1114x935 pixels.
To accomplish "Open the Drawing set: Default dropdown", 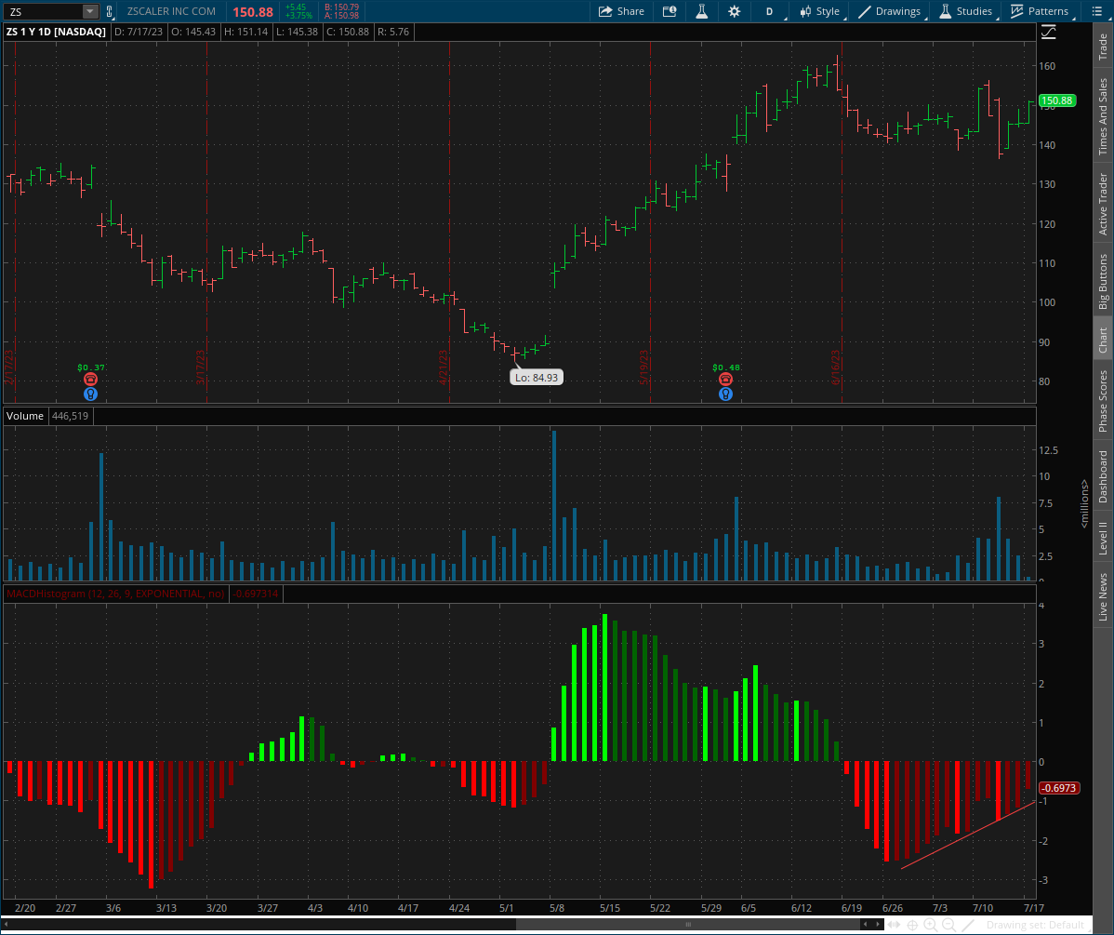I will tap(1035, 925).
